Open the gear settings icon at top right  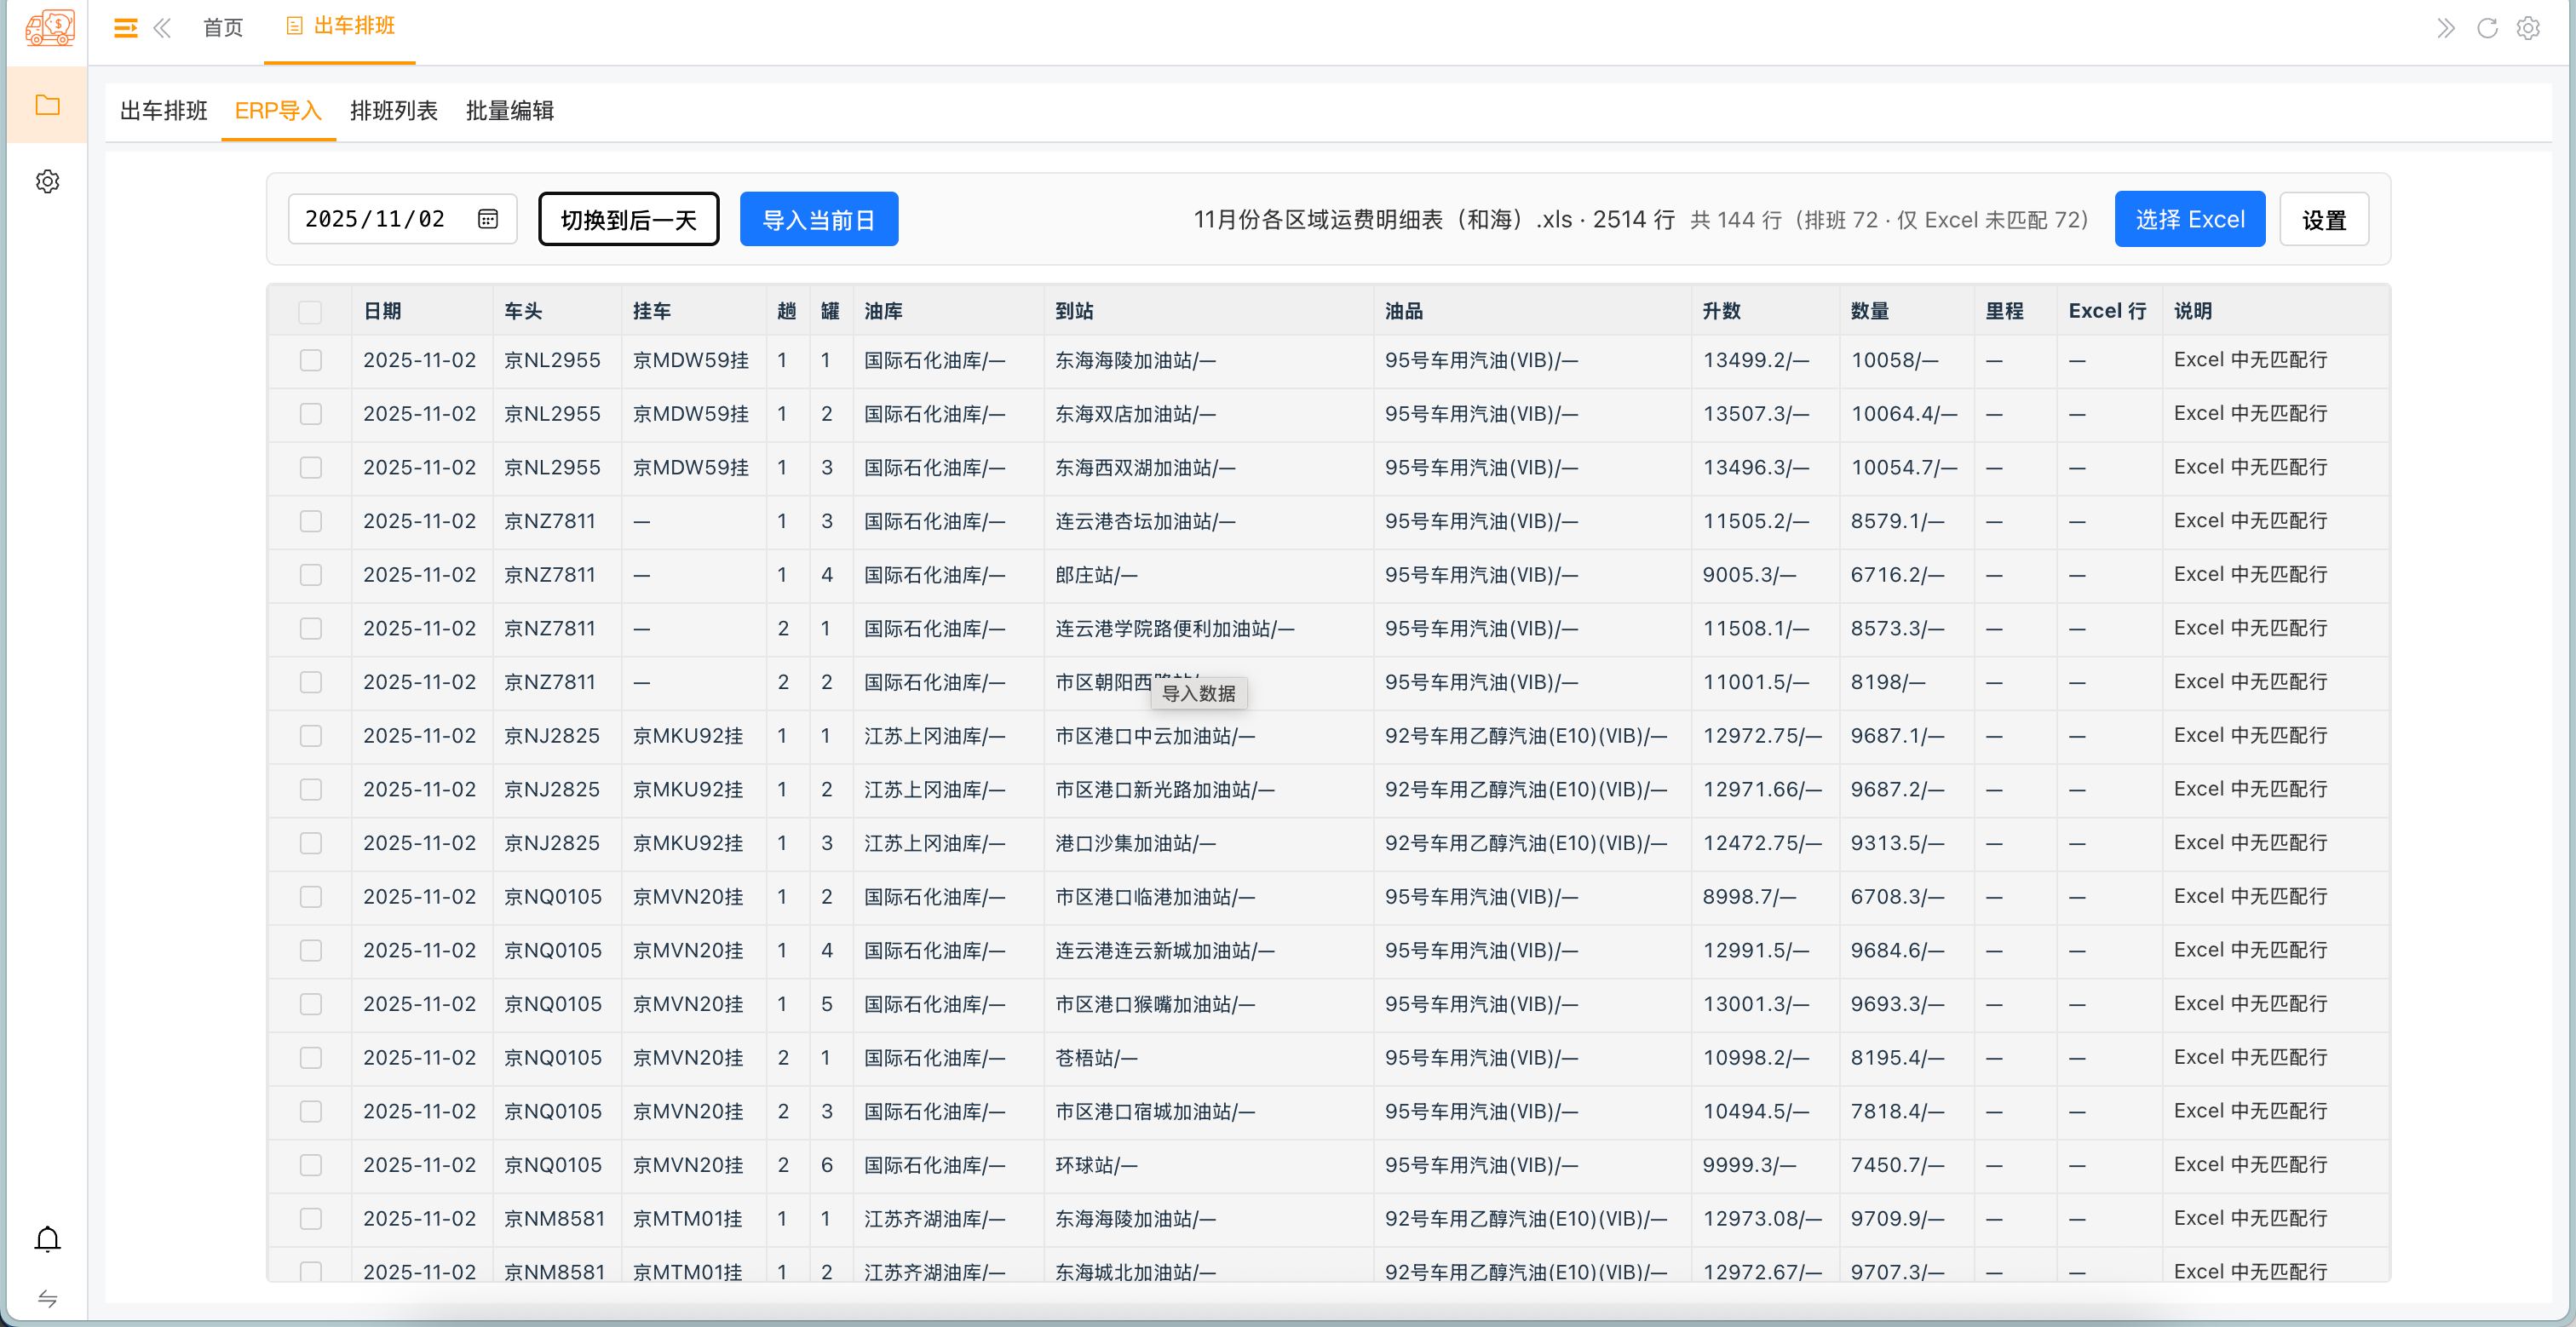click(2529, 27)
